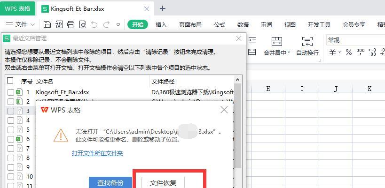Click the 自动换行 wrap text icon
The image size is (385, 188).
tap(307, 41)
